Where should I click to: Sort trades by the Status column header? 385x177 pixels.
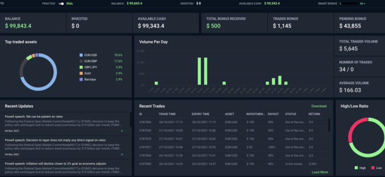point(290,114)
